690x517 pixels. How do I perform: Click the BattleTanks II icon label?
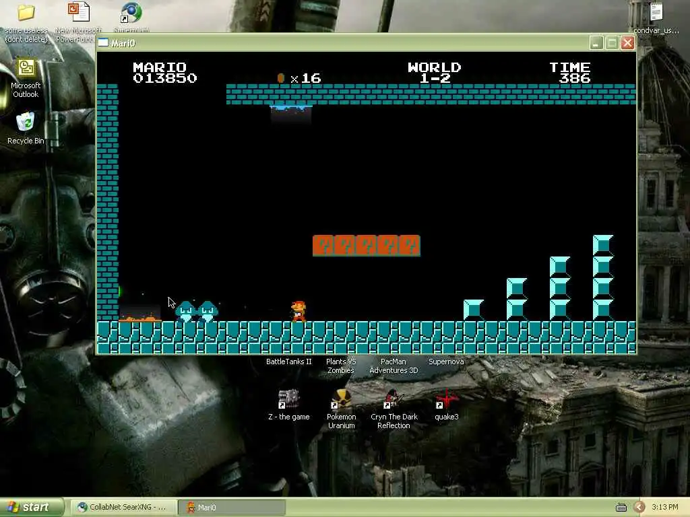[288, 361]
